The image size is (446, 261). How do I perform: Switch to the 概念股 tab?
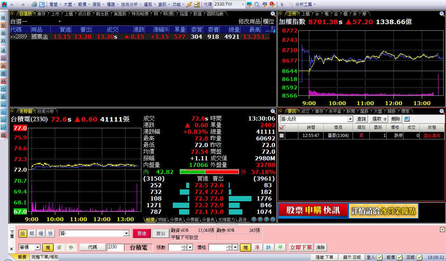tap(102, 14)
